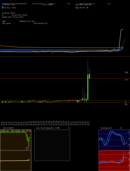Open the ADX indicator chart panel
Image resolution: width=130 pixels, height=171 pixels.
pyautogui.click(x=16, y=140)
